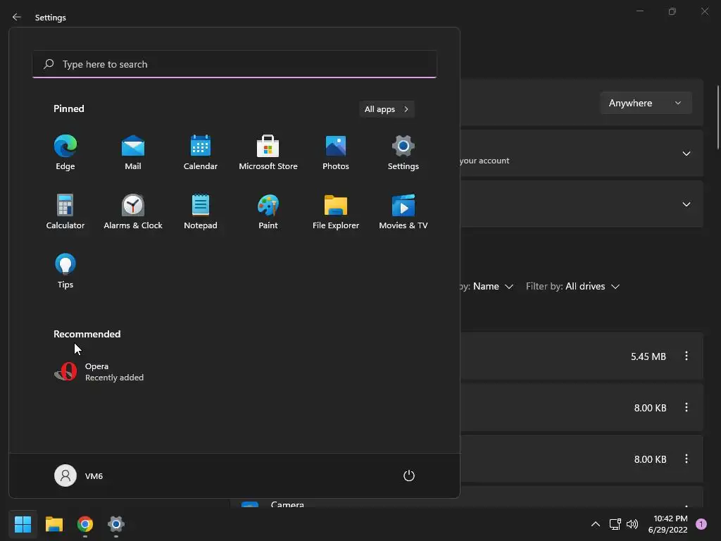This screenshot has height=541, width=721.
Task: Open the clock showing 10:42 PM
Action: [x=667, y=524]
